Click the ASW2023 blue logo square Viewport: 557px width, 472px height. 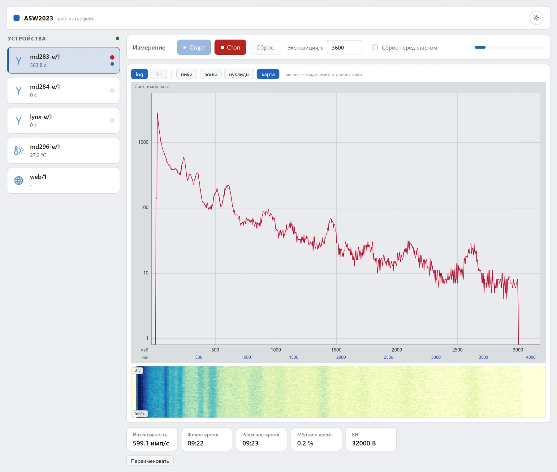pyautogui.click(x=17, y=18)
